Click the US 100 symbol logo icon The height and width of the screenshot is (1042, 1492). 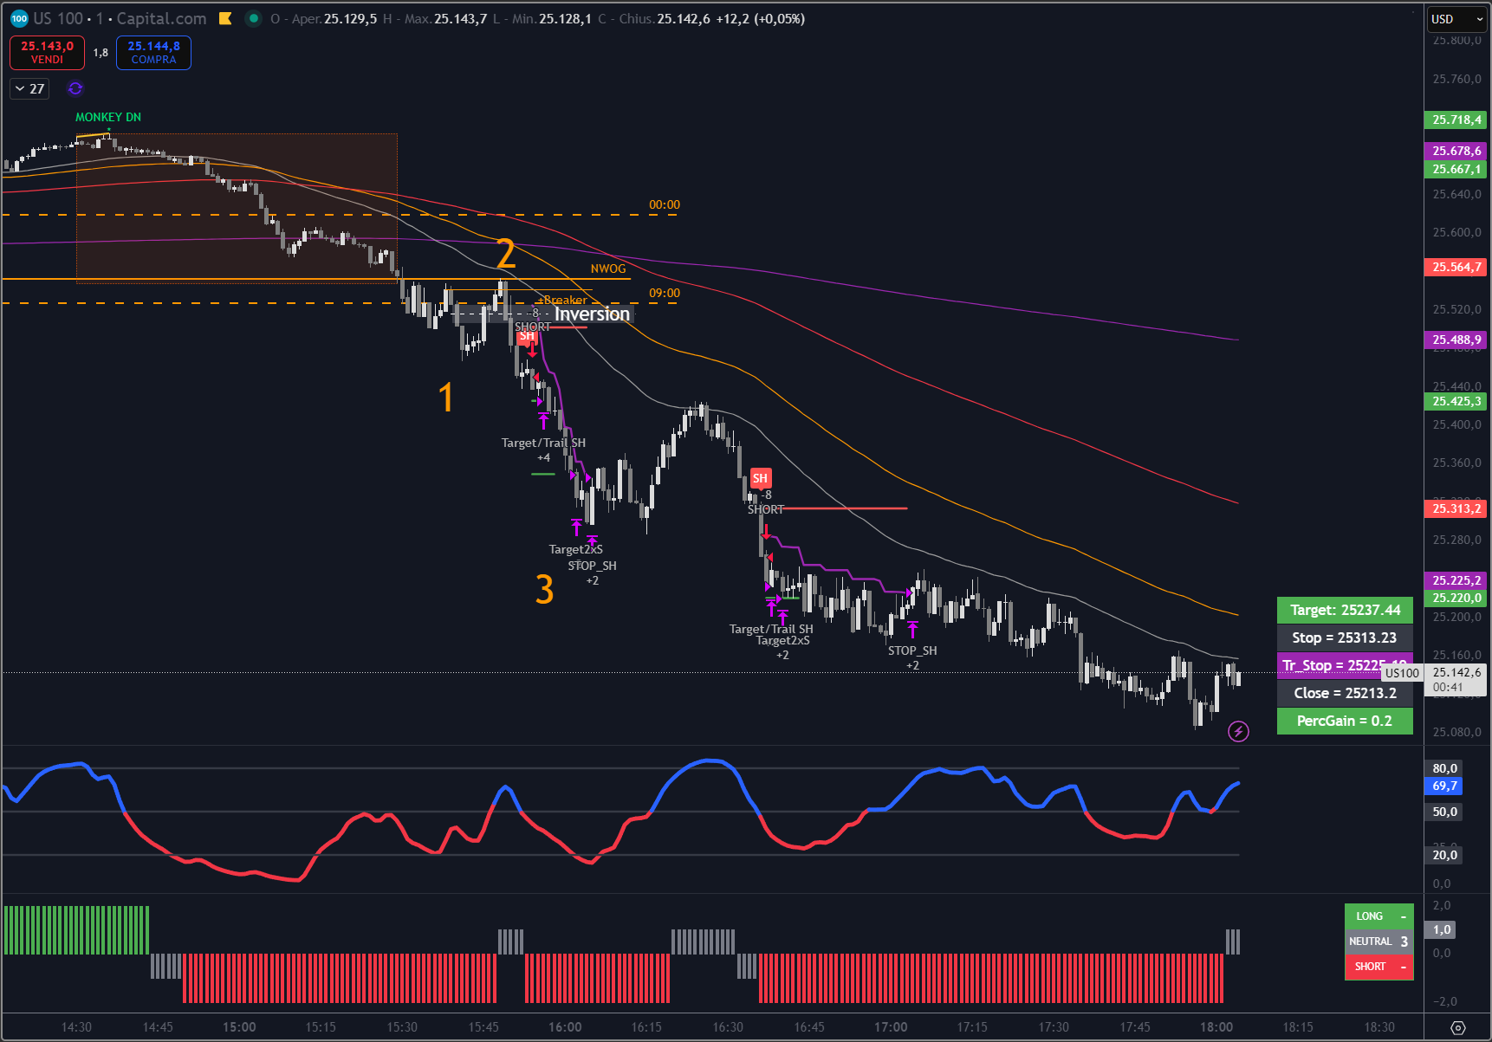click(19, 18)
